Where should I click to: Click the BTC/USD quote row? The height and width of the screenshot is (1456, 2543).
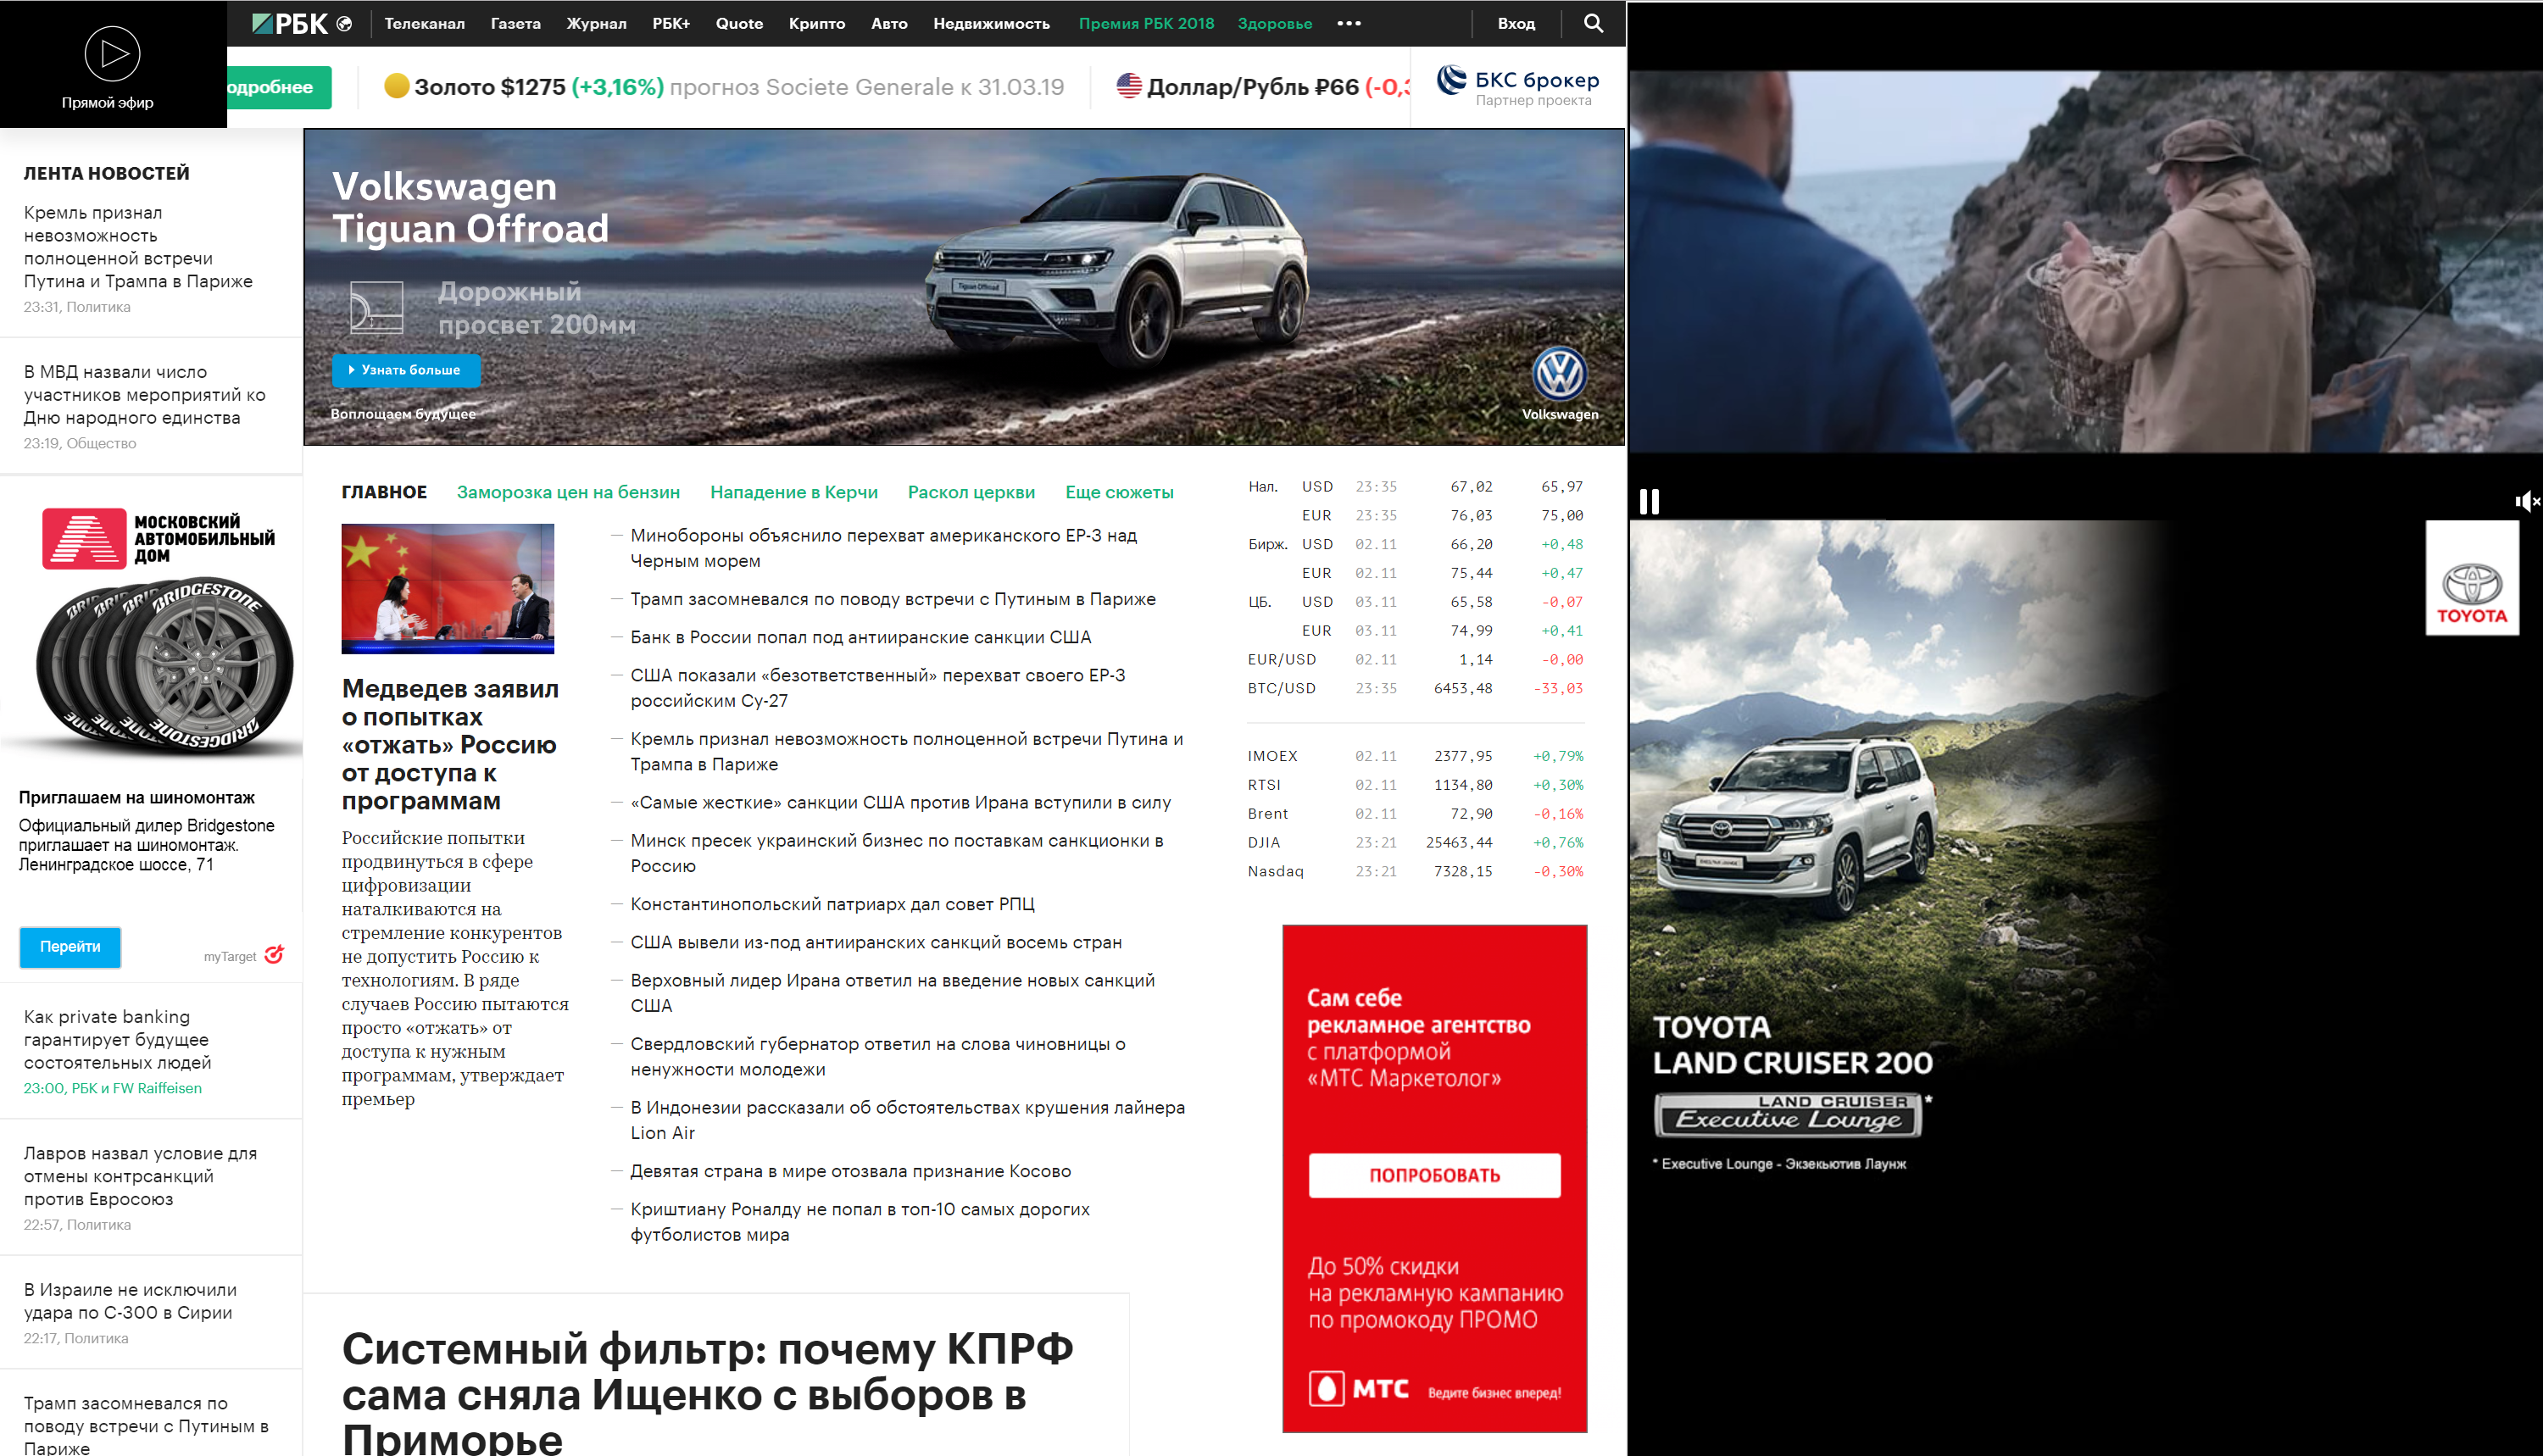pyautogui.click(x=1415, y=688)
